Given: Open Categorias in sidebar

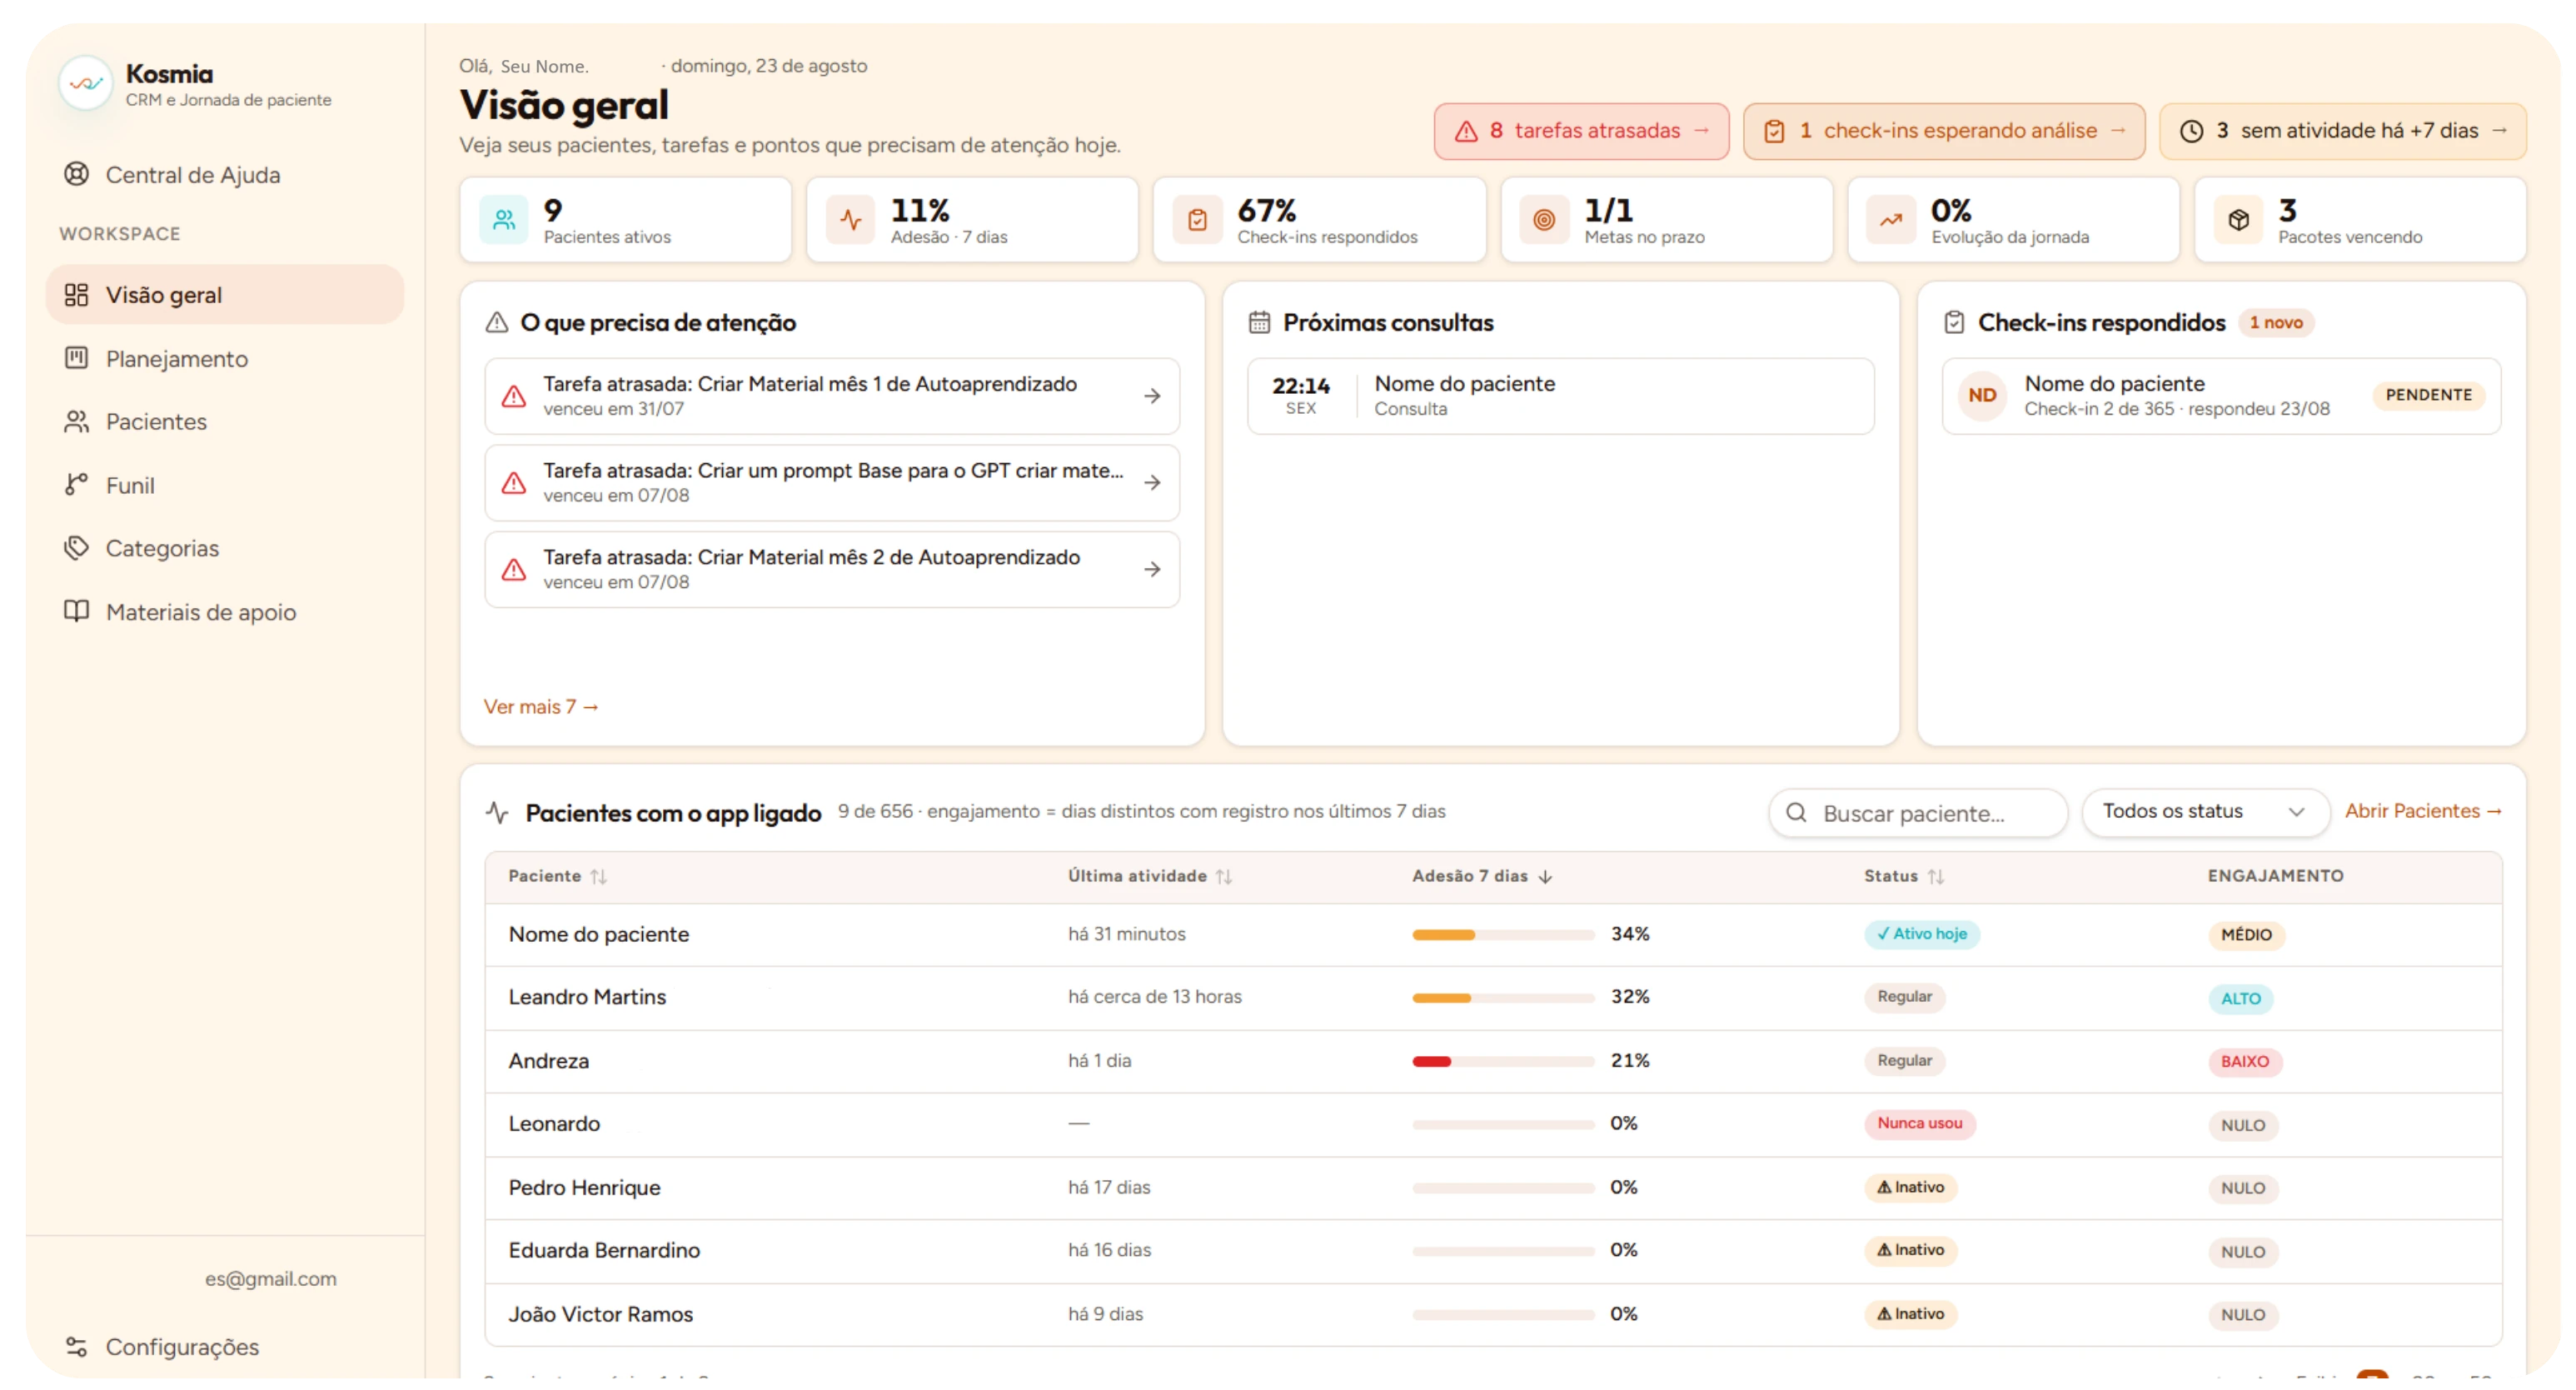Looking at the screenshot, I should (x=225, y=548).
